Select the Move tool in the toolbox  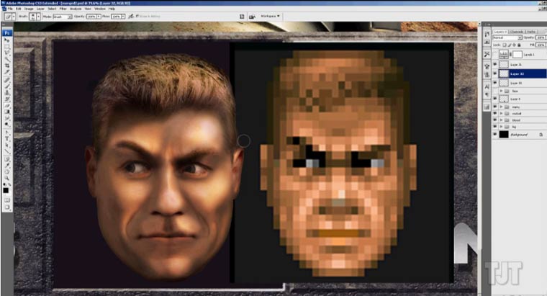[7, 41]
